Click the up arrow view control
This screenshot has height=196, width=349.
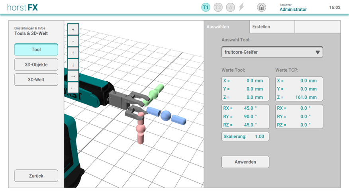click(x=73, y=53)
